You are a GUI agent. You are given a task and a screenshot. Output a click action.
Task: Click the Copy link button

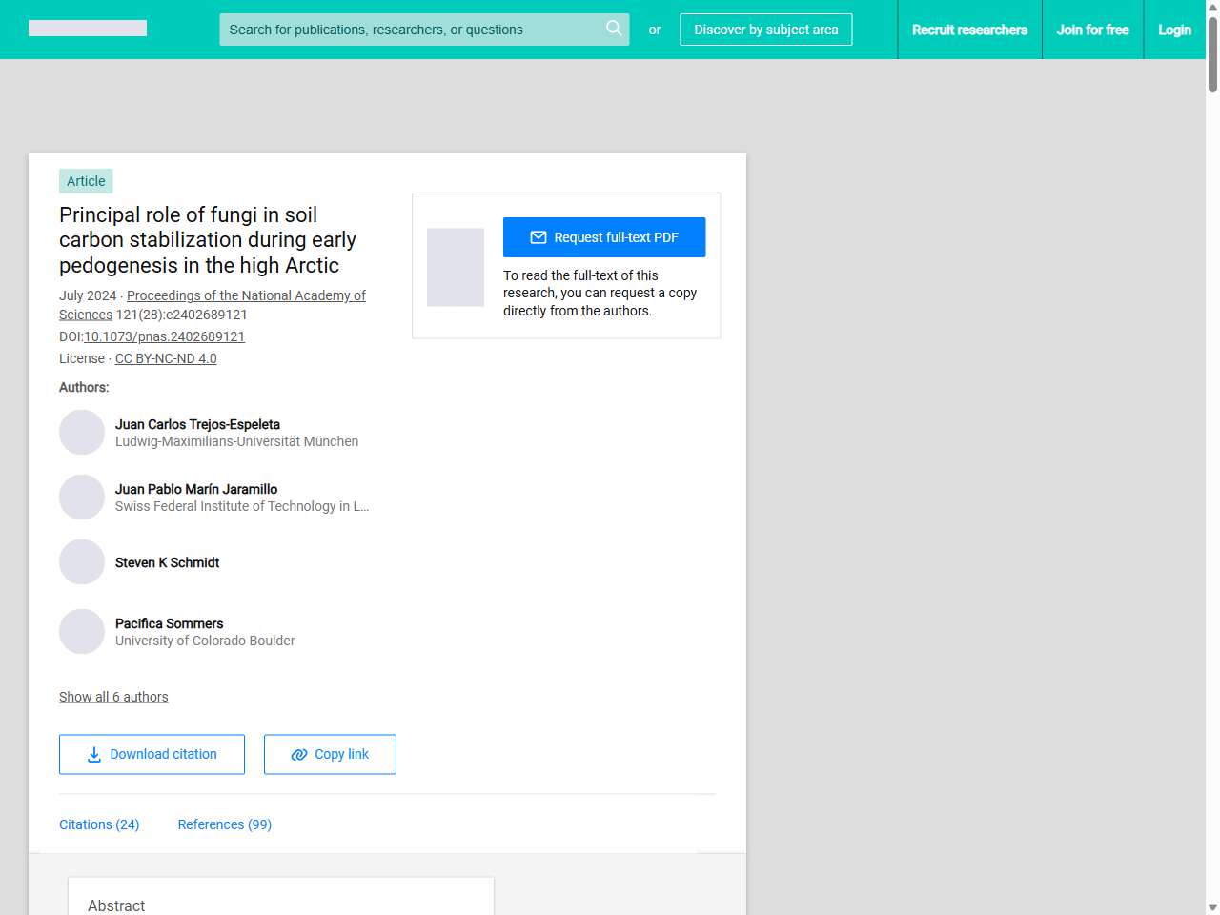point(330,754)
